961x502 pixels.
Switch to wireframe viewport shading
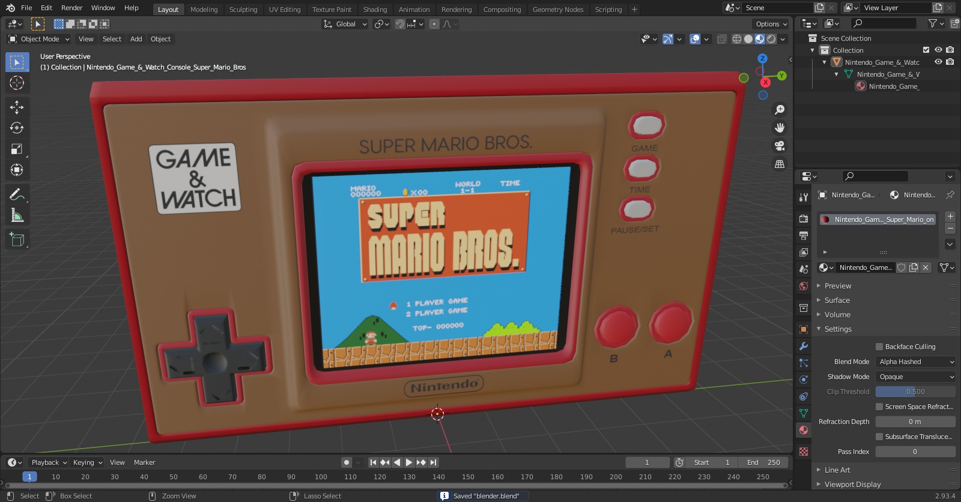pos(736,39)
